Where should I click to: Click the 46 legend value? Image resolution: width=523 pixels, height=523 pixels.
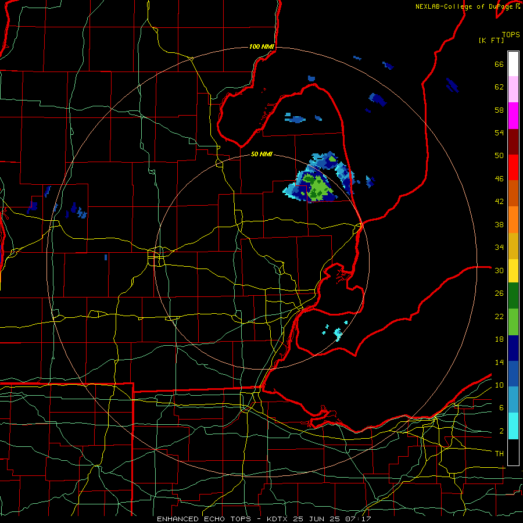coord(499,178)
